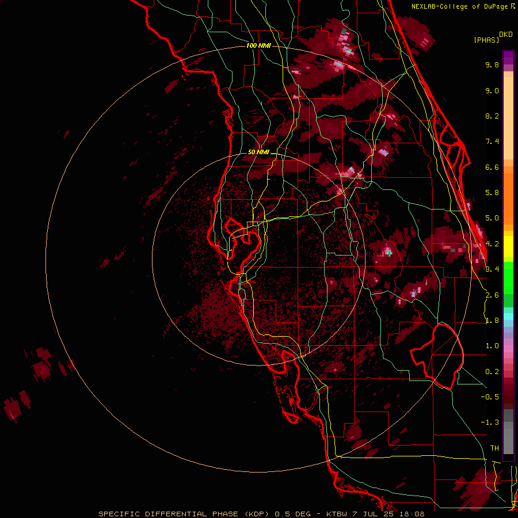Click the 100 NMI range ring label

258,45
